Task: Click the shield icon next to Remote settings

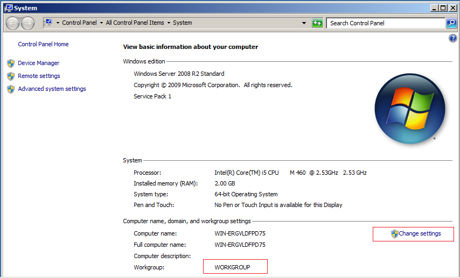Action: tap(11, 76)
